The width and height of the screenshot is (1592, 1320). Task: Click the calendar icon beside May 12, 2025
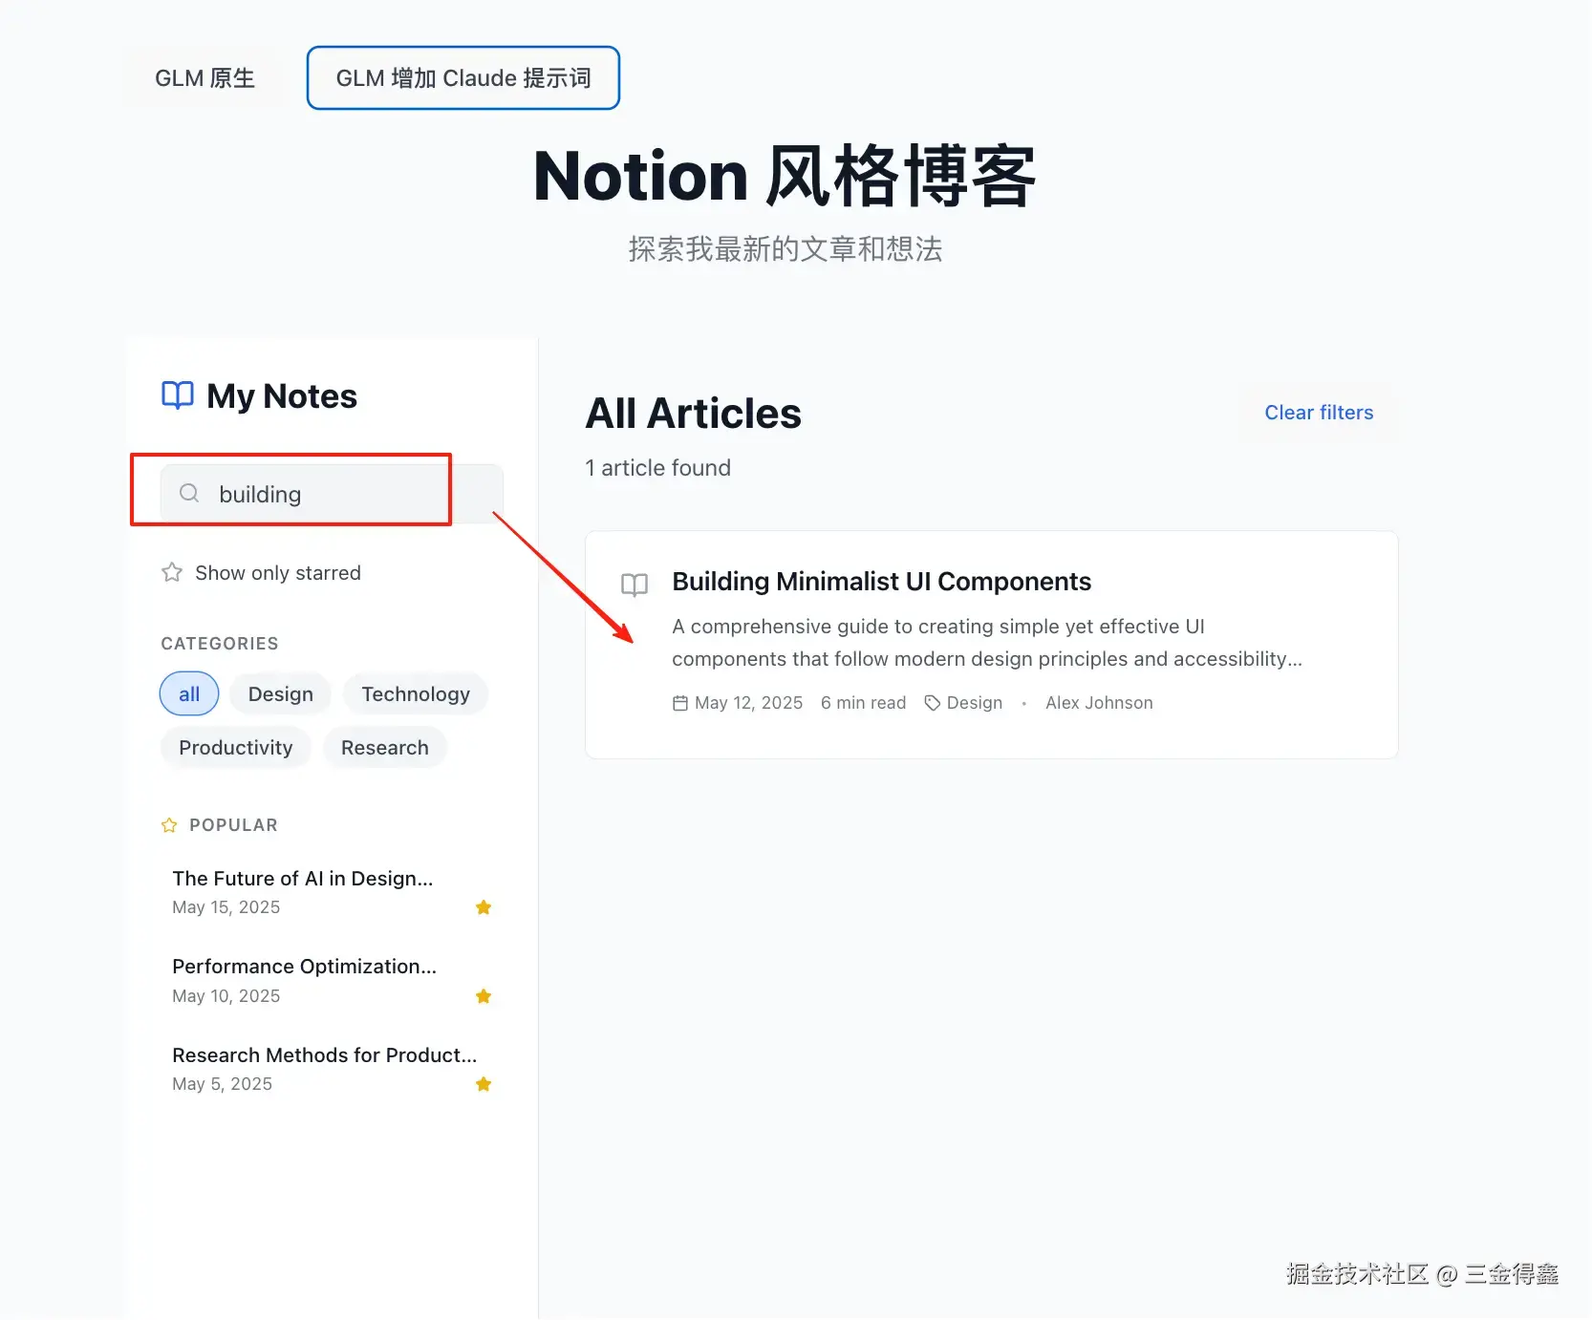coord(680,703)
